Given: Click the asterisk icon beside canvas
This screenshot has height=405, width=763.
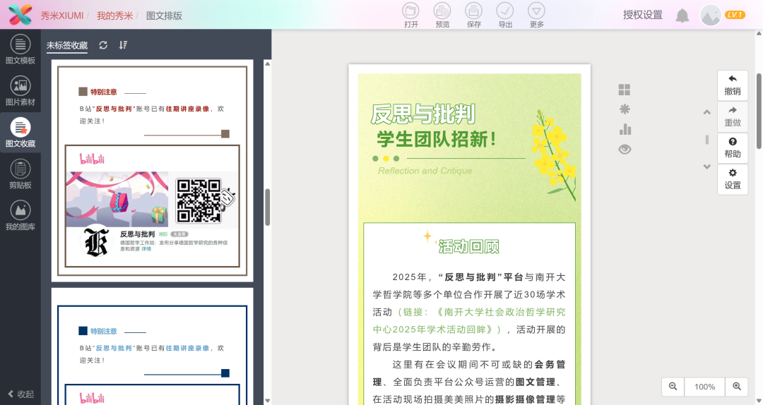Looking at the screenshot, I should click(625, 109).
